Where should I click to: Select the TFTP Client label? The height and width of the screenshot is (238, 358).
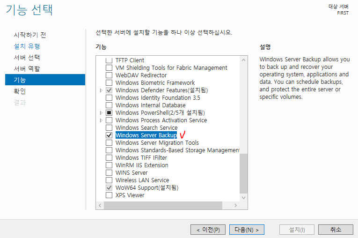(130, 60)
